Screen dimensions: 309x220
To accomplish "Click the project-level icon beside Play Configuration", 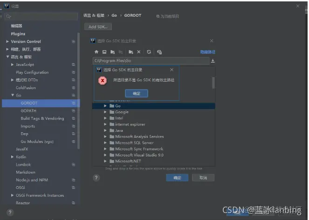I will point(74,72).
